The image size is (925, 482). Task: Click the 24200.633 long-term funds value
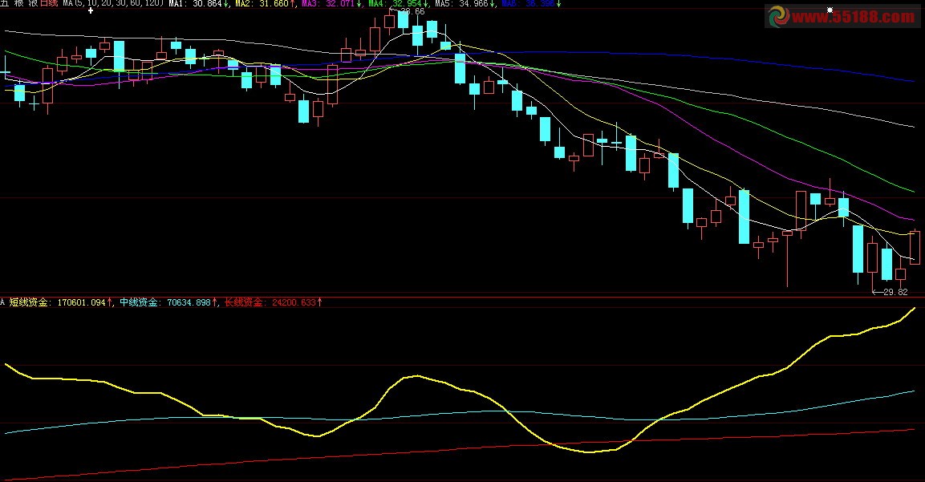(x=294, y=302)
